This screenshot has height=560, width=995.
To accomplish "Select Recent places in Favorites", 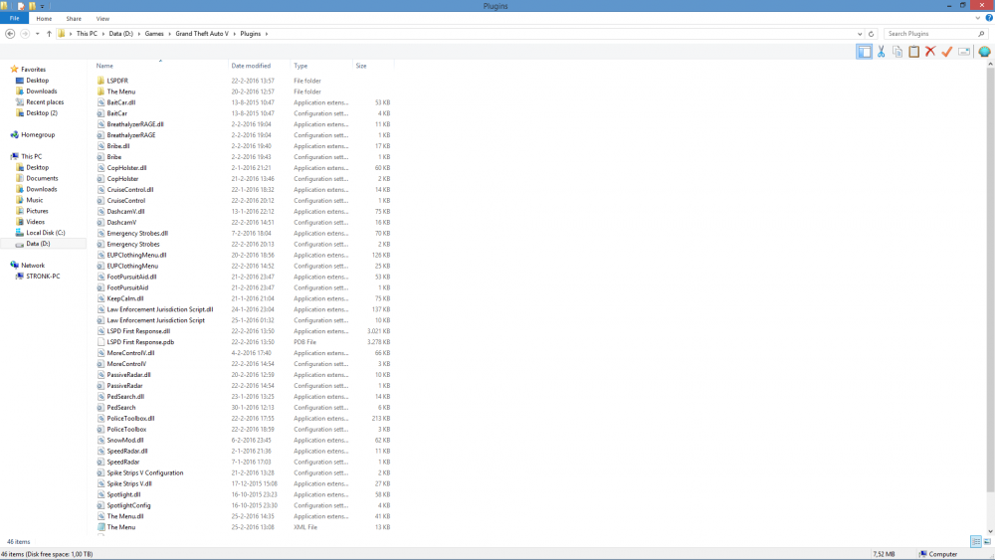I will 45,102.
